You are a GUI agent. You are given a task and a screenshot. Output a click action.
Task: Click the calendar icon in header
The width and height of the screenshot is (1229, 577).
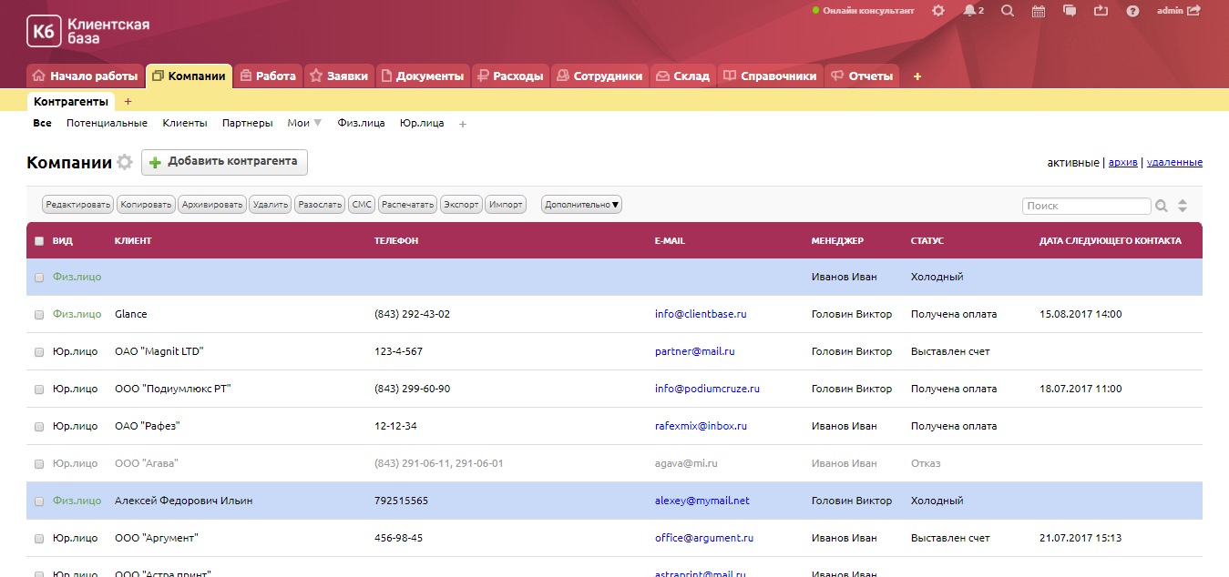pyautogui.click(x=1039, y=11)
